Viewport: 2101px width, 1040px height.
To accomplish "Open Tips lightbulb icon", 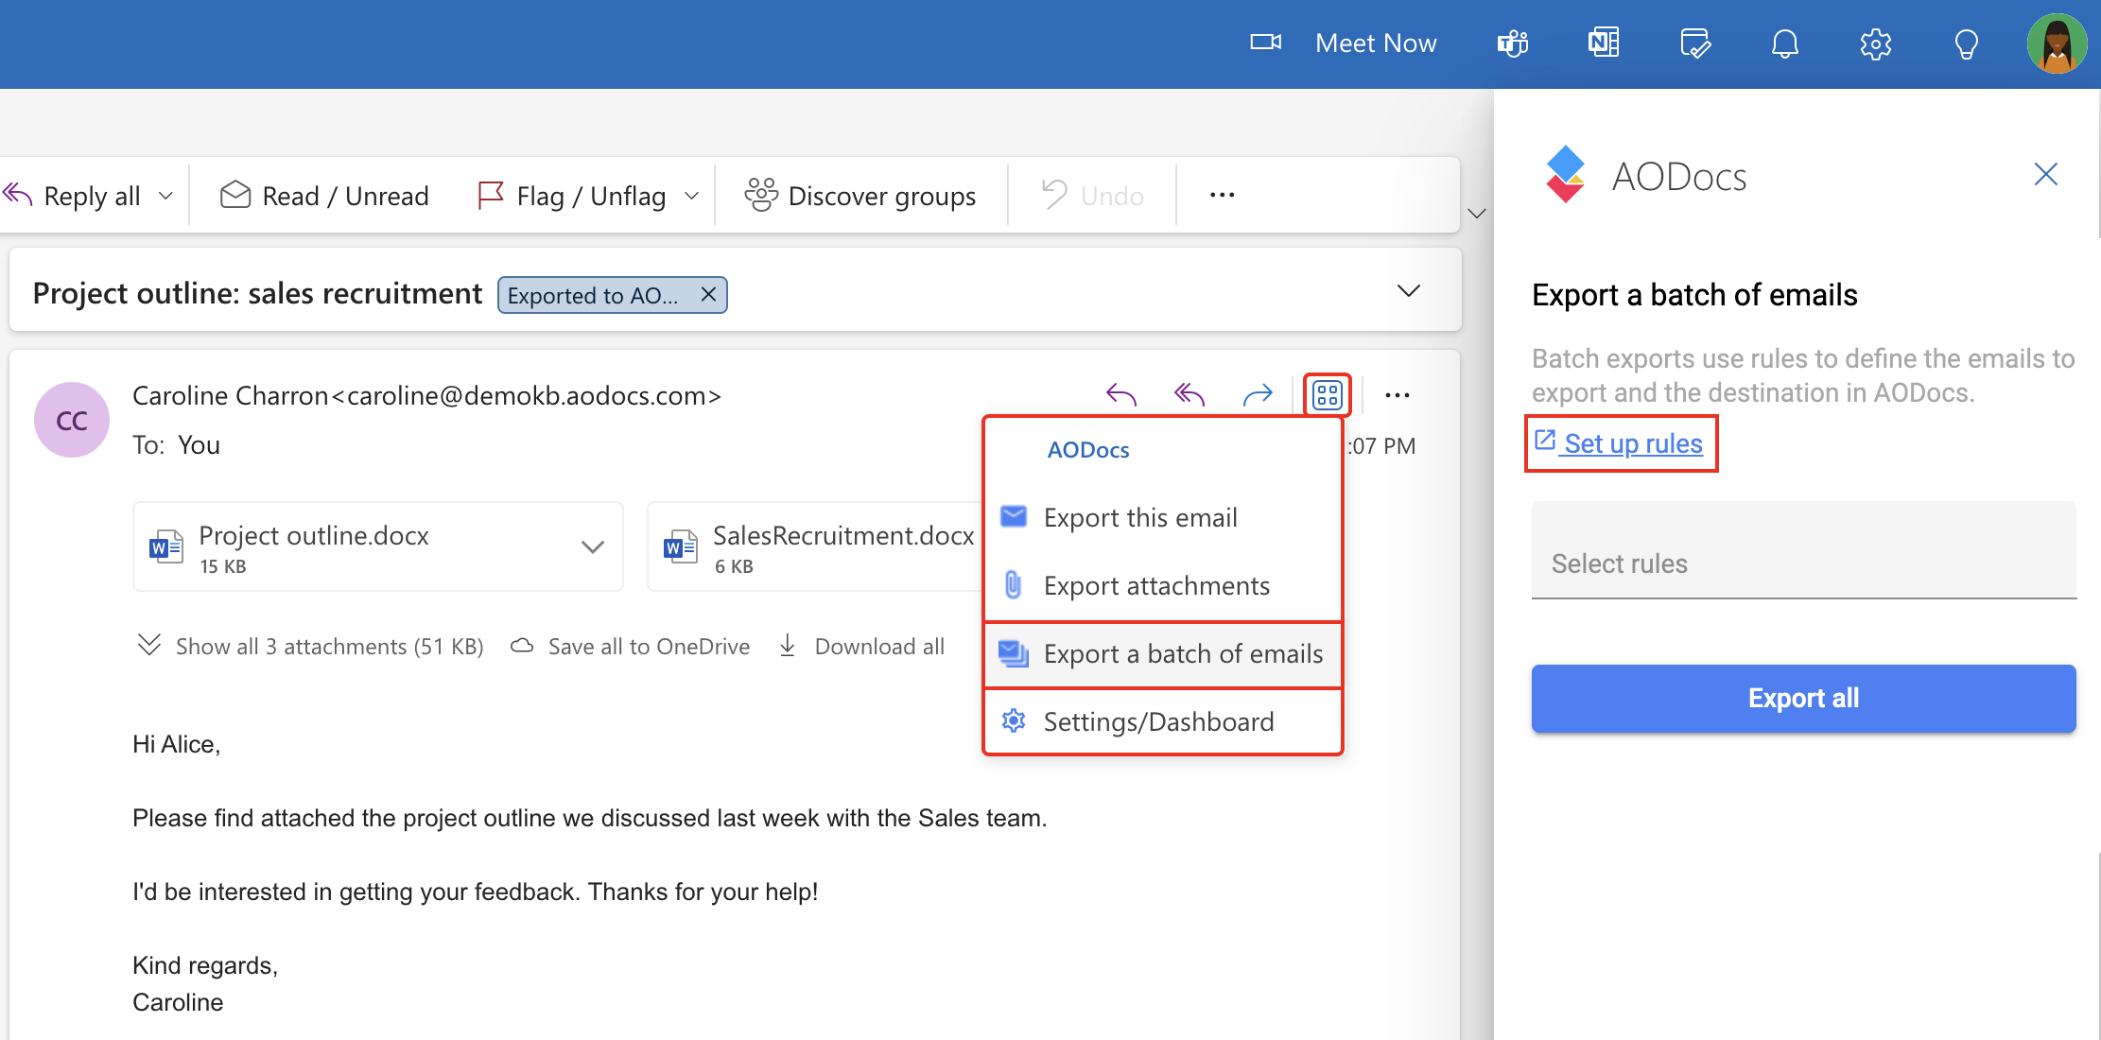I will point(1967,43).
